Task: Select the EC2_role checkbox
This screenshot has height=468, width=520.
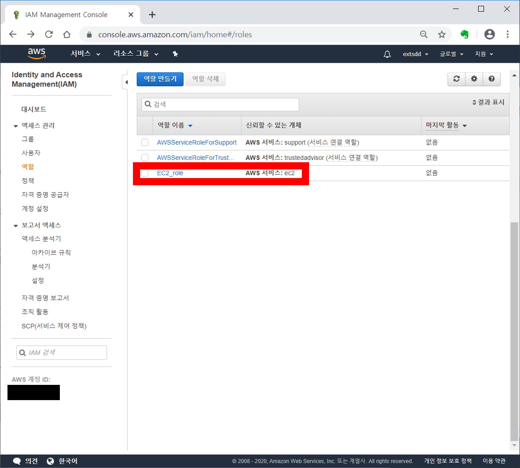Action: click(x=145, y=173)
